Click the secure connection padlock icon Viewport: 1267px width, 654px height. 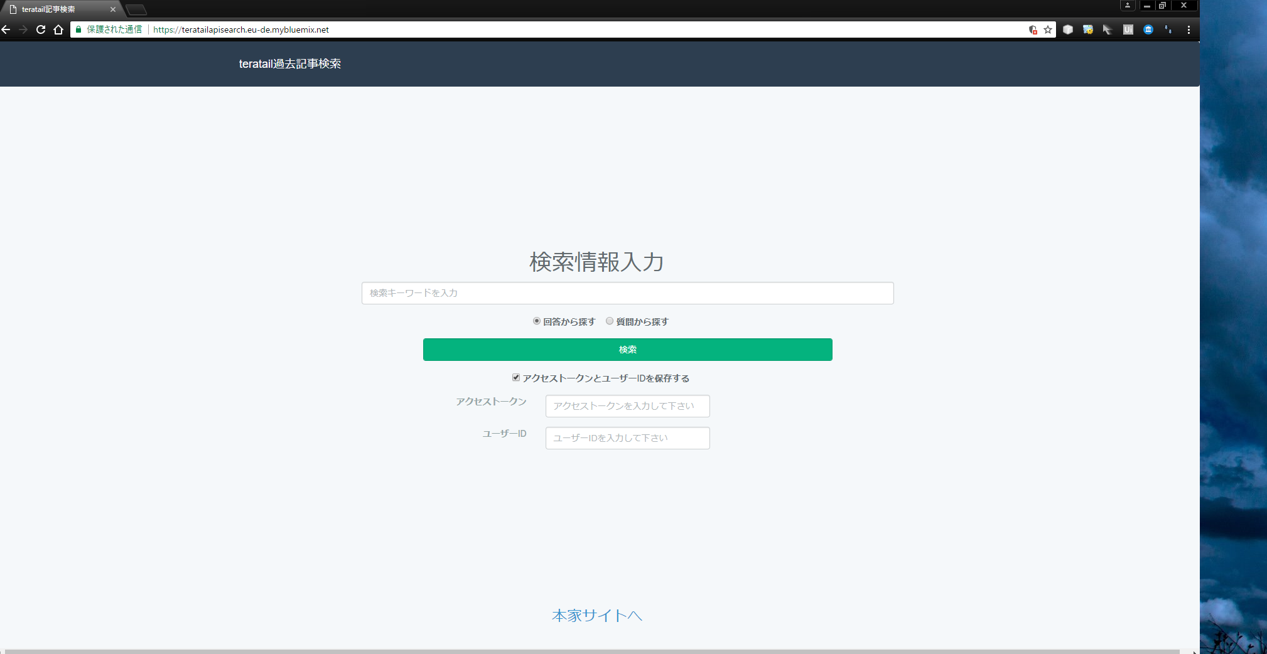(78, 29)
